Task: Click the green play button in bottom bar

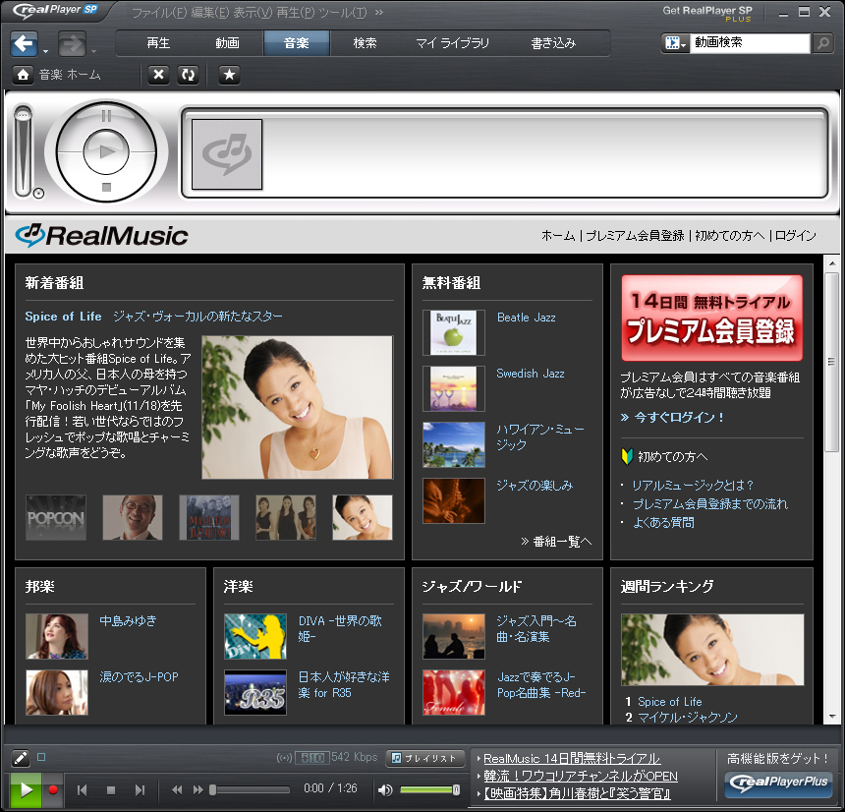Action: [x=26, y=790]
